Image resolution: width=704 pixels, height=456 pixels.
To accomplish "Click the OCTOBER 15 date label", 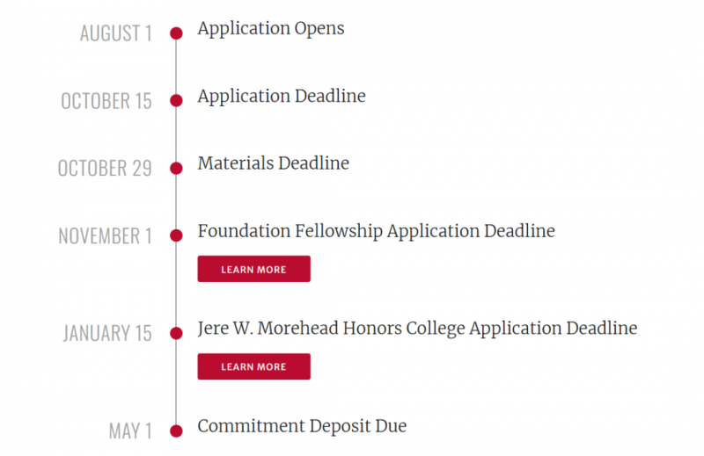I will (106, 101).
